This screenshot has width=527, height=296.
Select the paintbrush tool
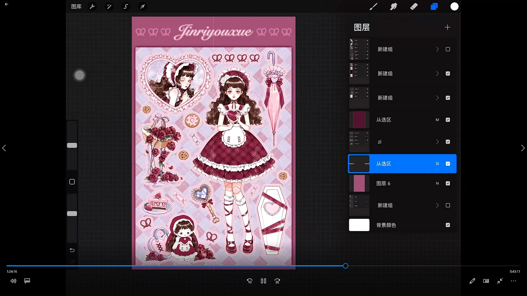tap(373, 7)
